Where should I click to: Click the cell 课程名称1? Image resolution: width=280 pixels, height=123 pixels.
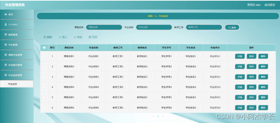coord(69,56)
